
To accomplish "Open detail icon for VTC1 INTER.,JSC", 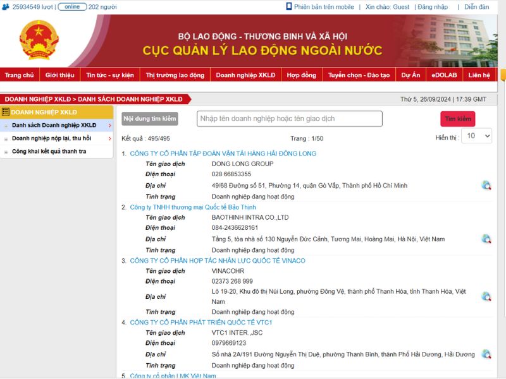I will coord(486,354).
